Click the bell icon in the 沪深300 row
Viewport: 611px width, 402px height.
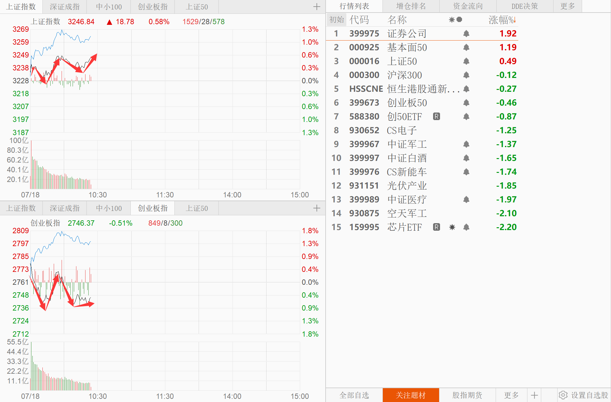point(466,75)
